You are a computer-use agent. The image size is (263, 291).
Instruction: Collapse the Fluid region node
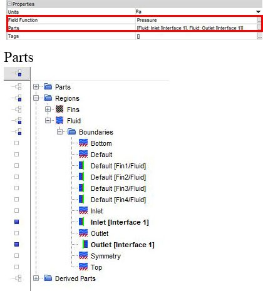click(48, 121)
